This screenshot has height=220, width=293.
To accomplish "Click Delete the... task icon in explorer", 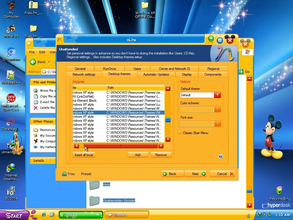I will 36,108.
